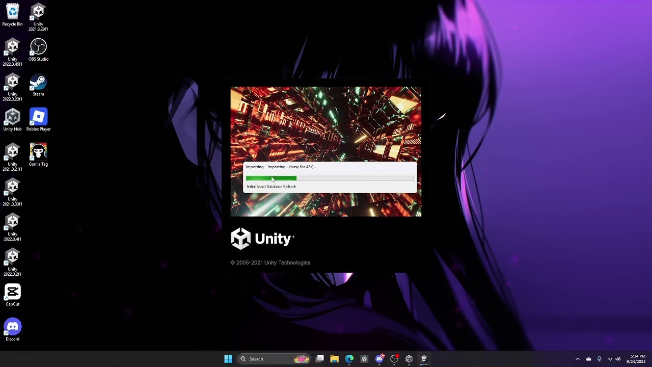Open the CapCut desktop shortcut
This screenshot has height=367, width=652.
coord(12,295)
